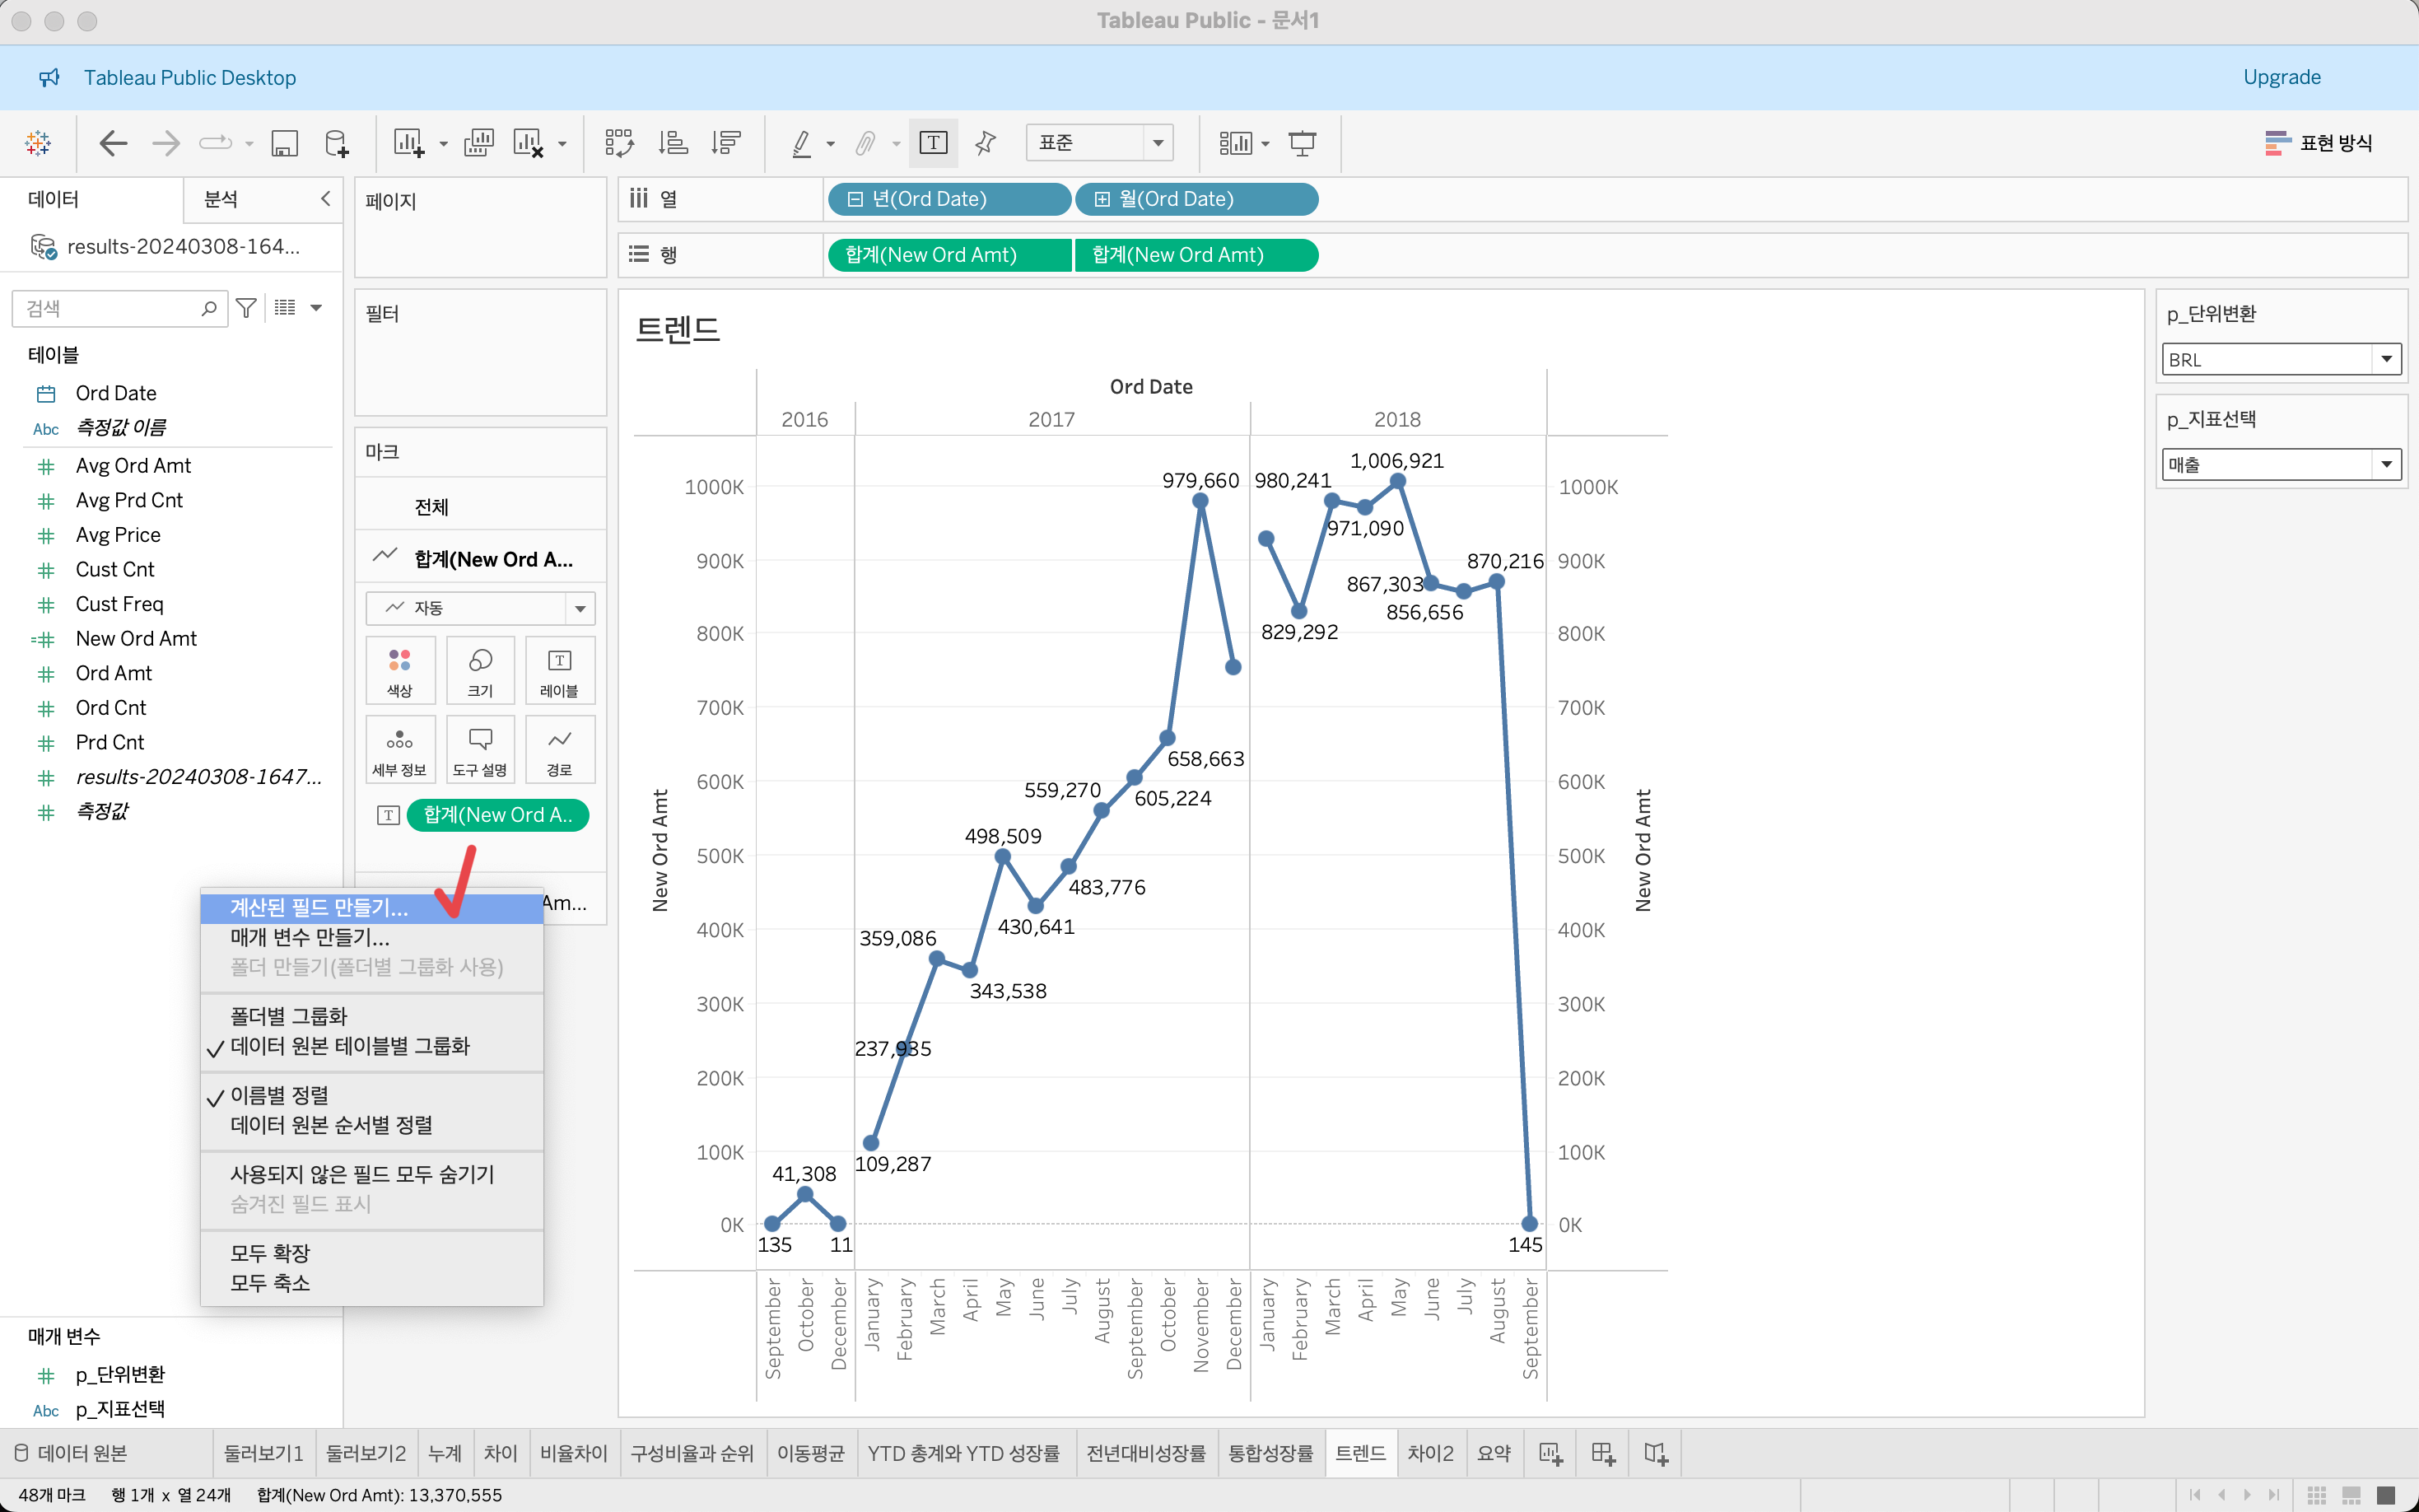This screenshot has height=1512, width=2419.
Task: Click the undo back arrow in the toolbar
Action: coord(113,143)
